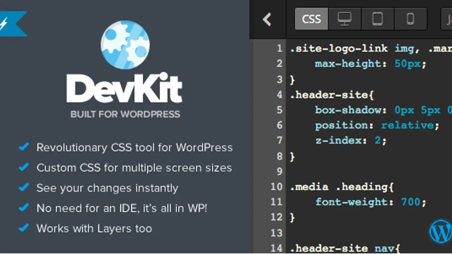The width and height of the screenshot is (452, 254).
Task: Click checkmark beside 'Custom CSS for multiple'
Action: coord(24,167)
